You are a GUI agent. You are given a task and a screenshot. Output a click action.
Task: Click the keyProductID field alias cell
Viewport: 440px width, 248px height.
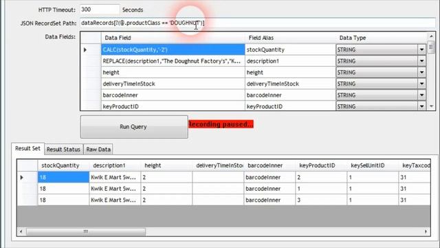(290, 106)
